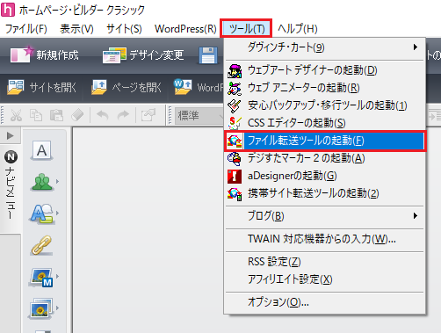Open オプション(O)... from the menu
This screenshot has height=333, width=441.
(x=324, y=301)
